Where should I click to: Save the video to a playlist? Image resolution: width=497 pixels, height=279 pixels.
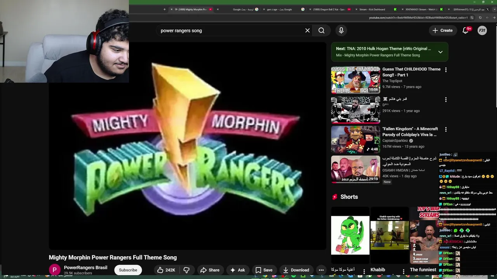(264, 270)
